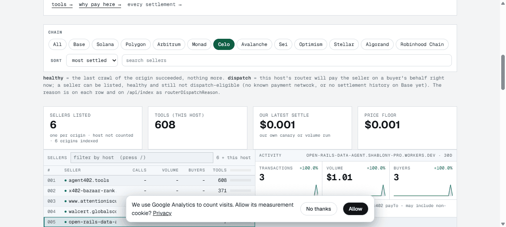The height and width of the screenshot is (227, 506).
Task: Choose the Arbitrum chain pill
Action: [x=169, y=44]
